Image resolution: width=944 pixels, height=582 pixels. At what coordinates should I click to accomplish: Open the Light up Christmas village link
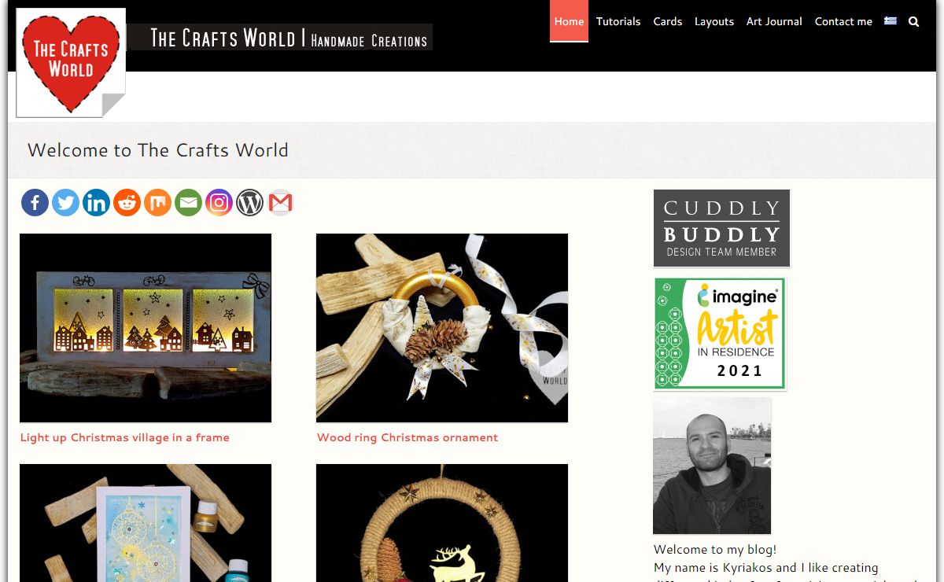[125, 437]
